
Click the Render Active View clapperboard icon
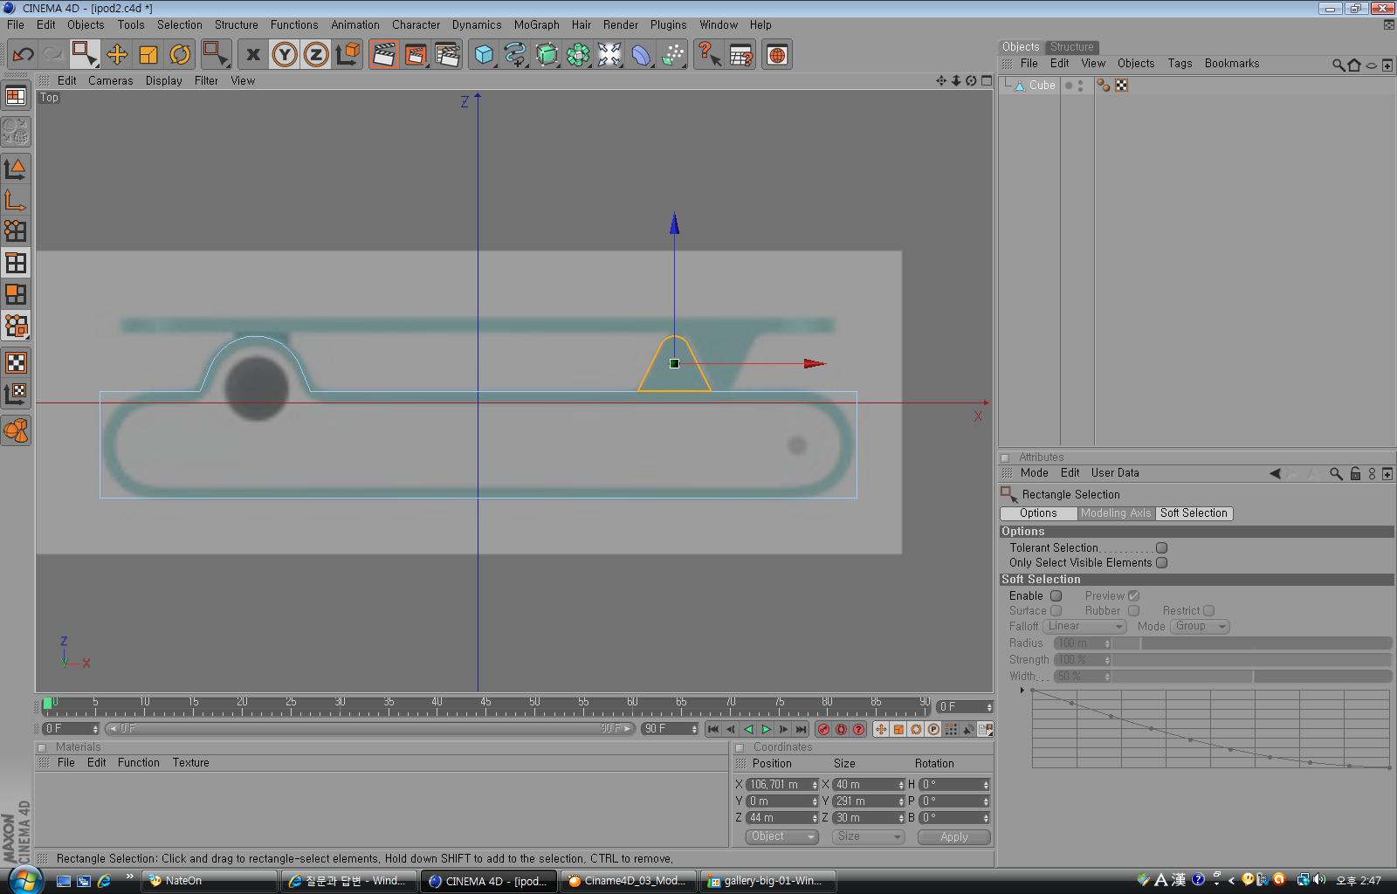click(383, 55)
